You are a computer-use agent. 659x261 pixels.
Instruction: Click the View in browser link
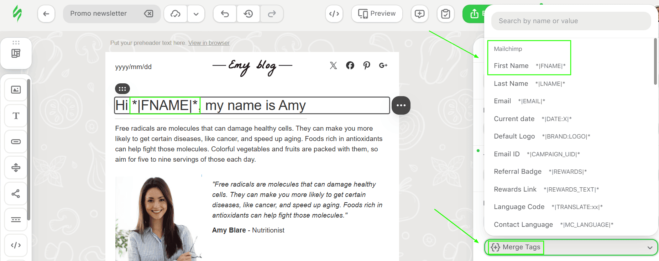pos(209,43)
